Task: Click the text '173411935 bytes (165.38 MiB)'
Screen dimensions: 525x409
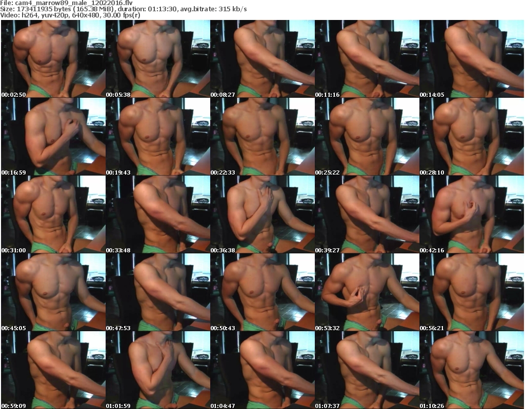Action: 66,9
